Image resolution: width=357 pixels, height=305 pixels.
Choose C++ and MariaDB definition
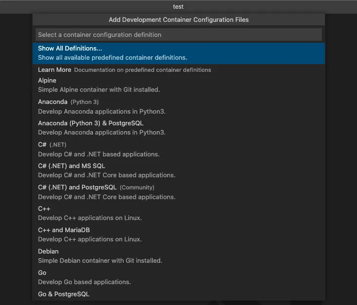pos(64,230)
